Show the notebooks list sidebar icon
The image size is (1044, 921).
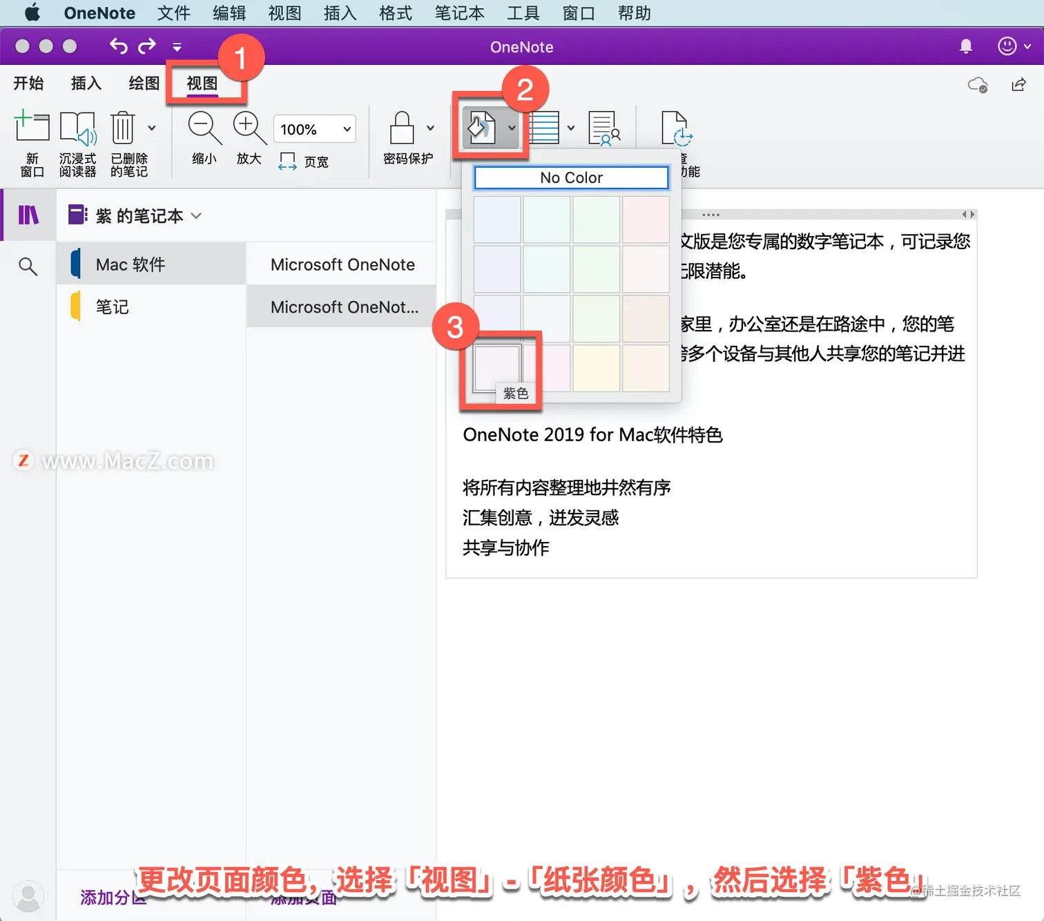pyautogui.click(x=28, y=215)
